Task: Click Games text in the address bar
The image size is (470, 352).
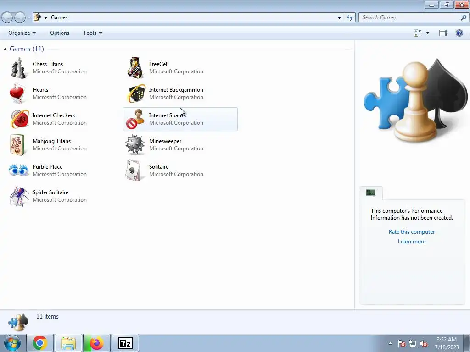Action: (59, 17)
